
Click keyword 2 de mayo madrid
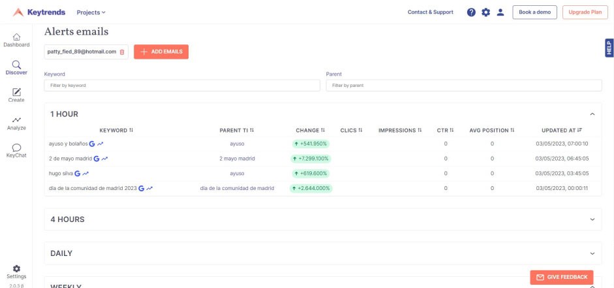coord(70,159)
